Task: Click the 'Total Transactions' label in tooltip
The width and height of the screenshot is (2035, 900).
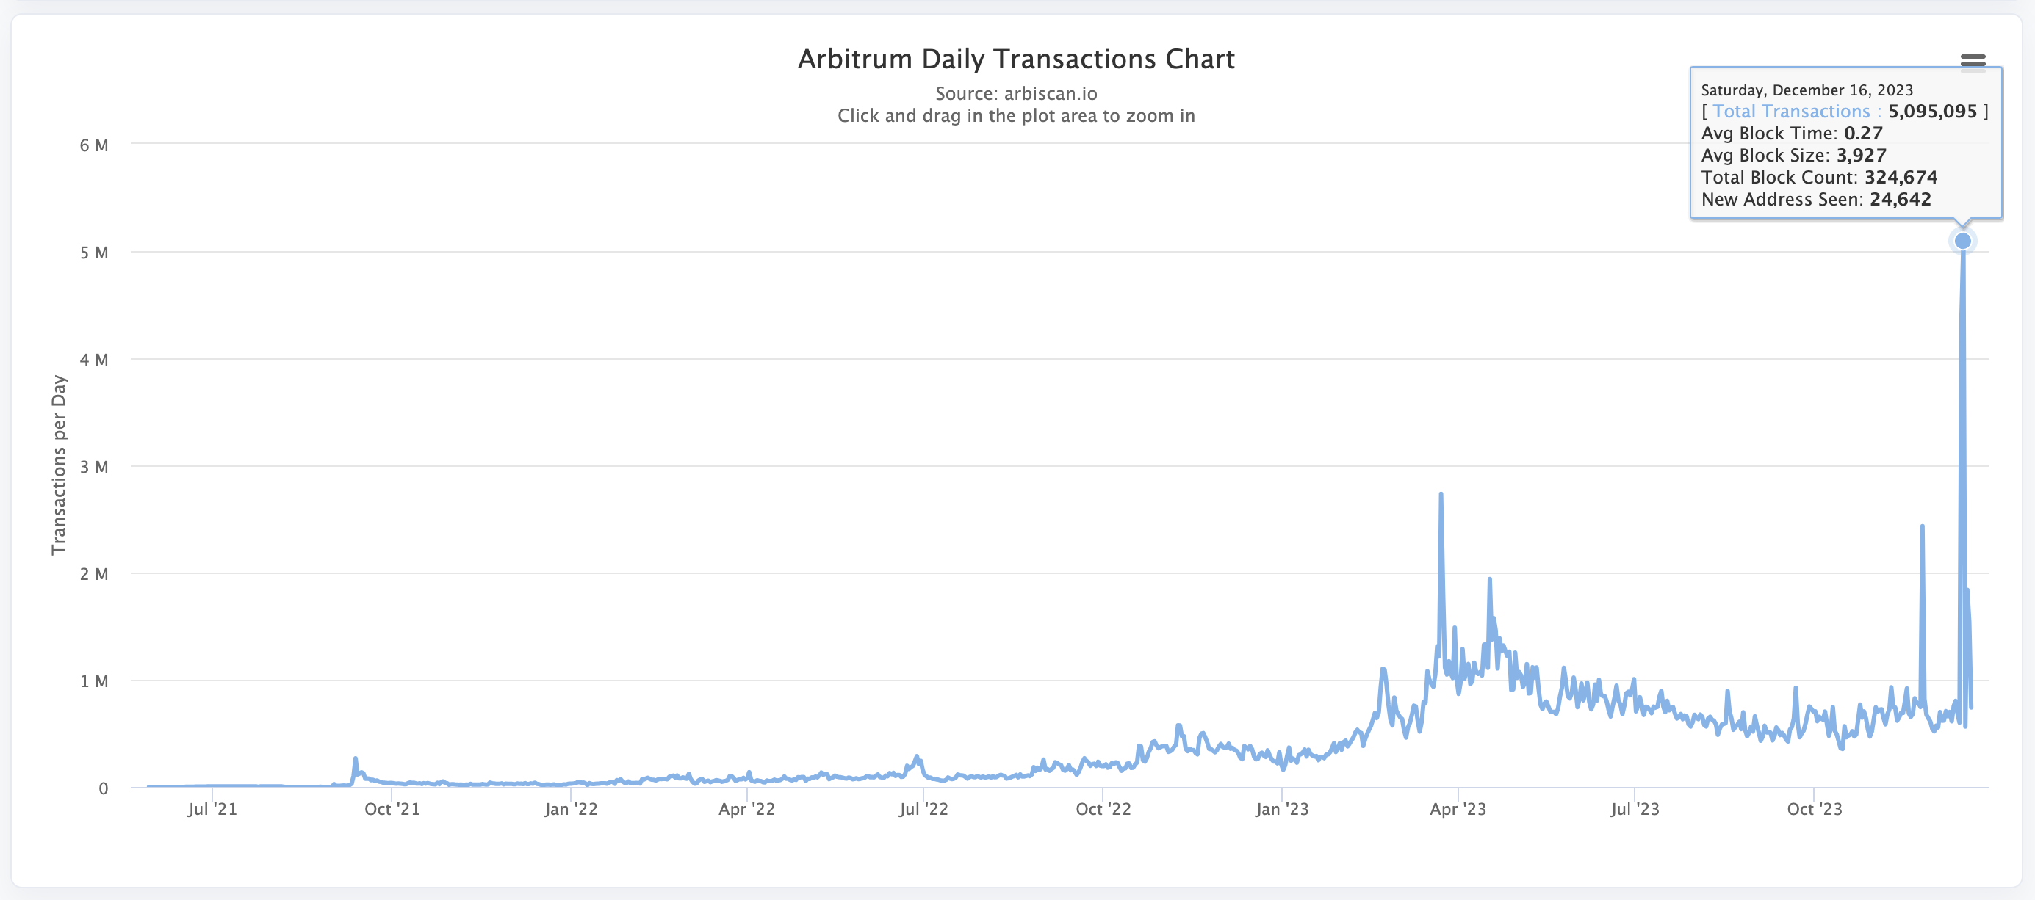Action: tap(1791, 112)
